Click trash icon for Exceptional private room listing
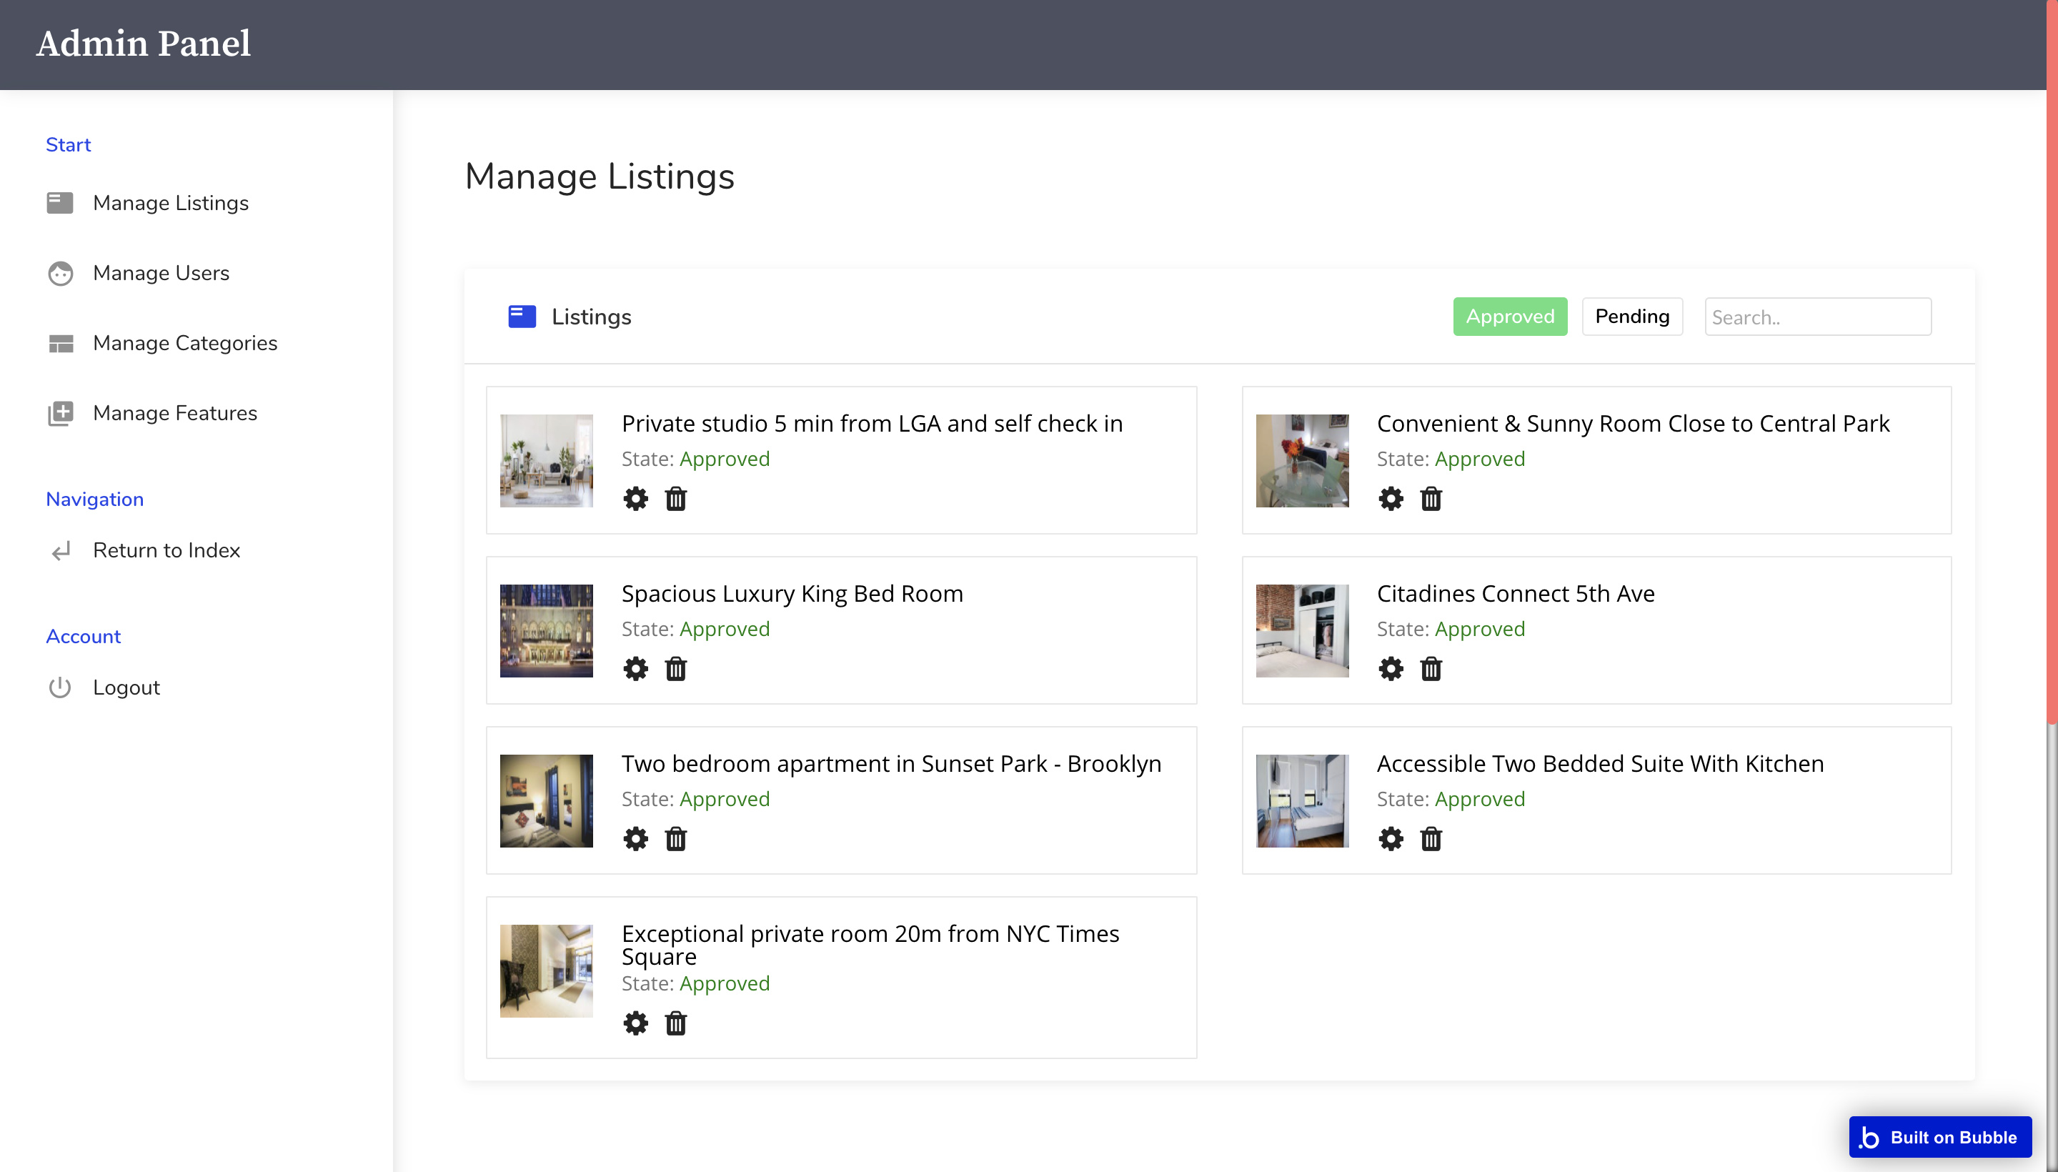 [675, 1023]
